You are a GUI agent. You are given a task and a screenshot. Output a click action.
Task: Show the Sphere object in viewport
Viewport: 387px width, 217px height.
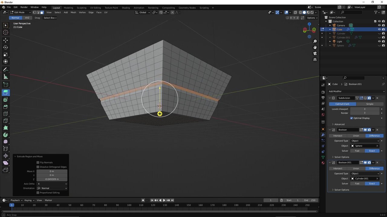point(379,46)
